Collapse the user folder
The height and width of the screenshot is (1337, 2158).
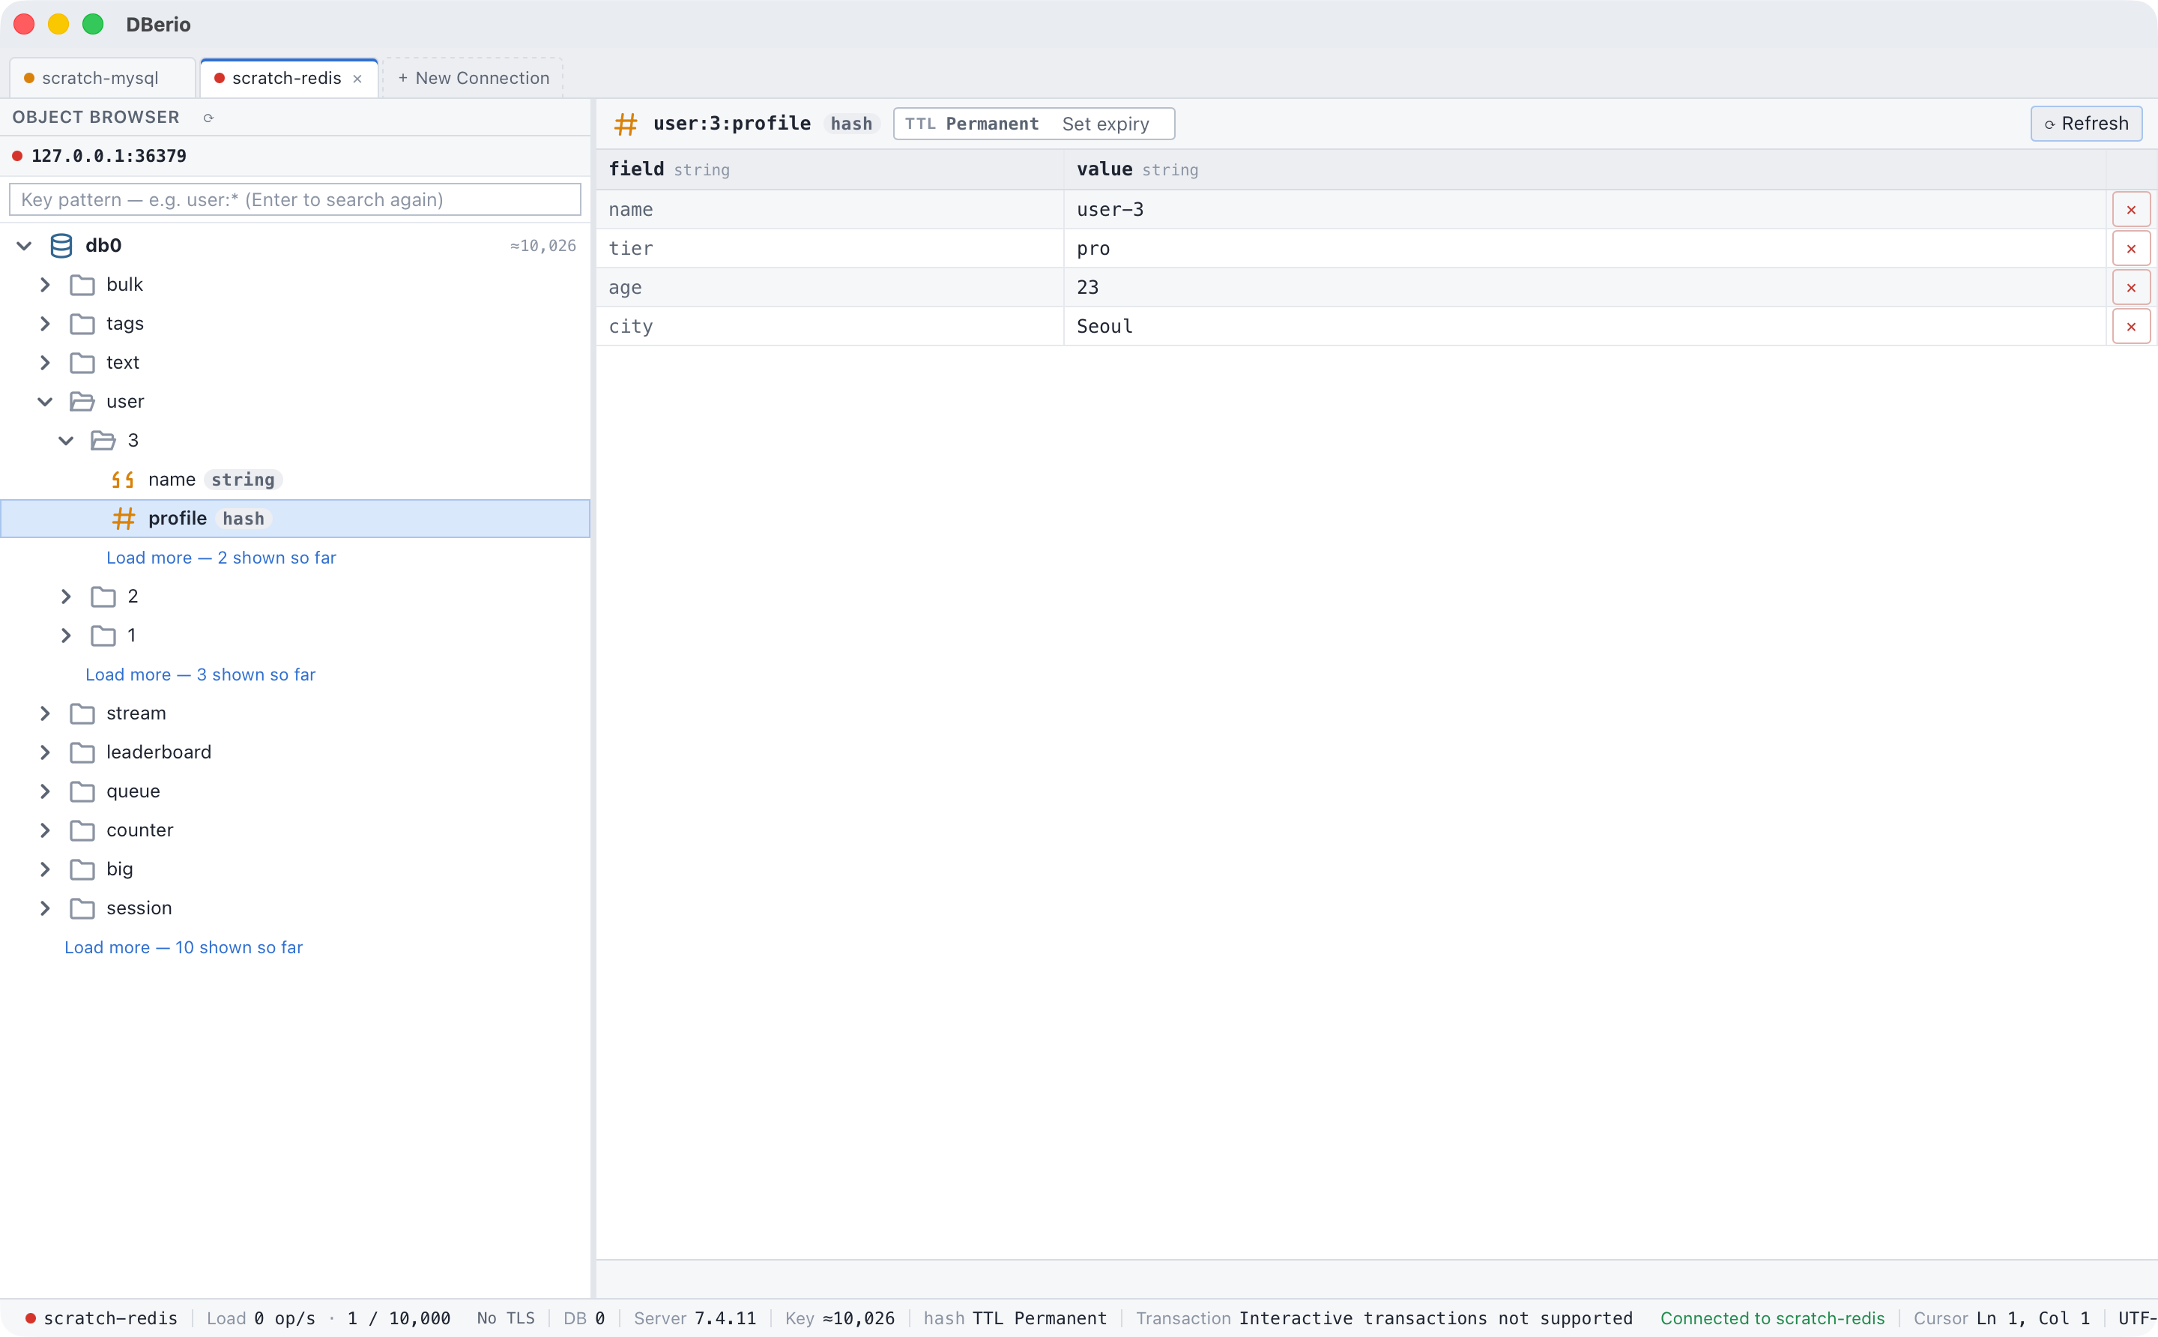pos(45,402)
